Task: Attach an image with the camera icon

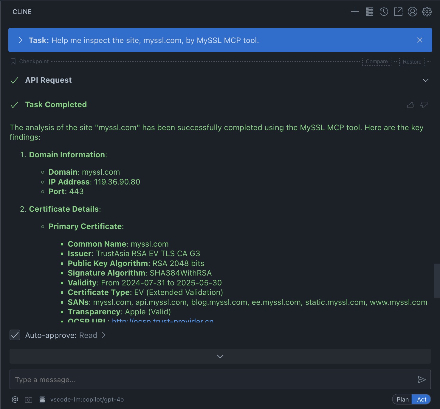Action: click(x=29, y=400)
